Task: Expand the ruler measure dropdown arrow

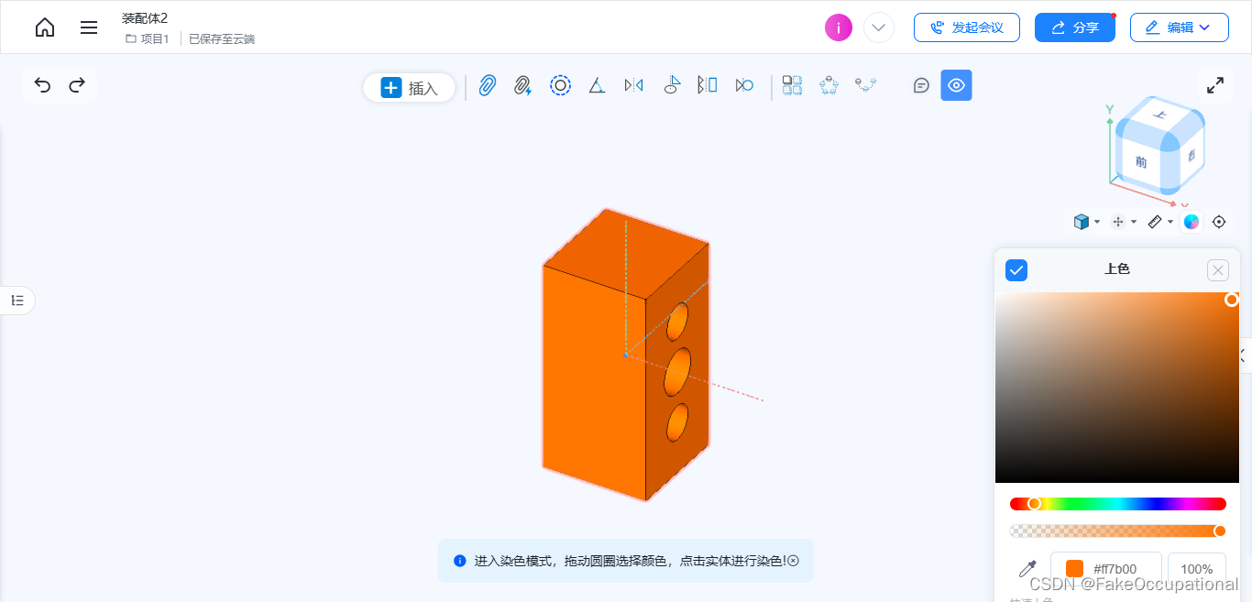Action: [x=1170, y=222]
